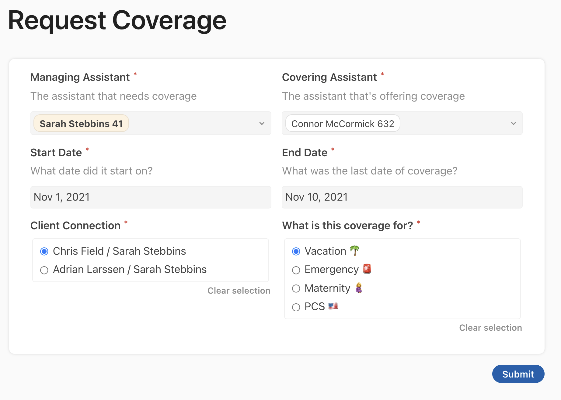Open the Covering Assistant dropdown chevron
The height and width of the screenshot is (400, 561).
513,123
